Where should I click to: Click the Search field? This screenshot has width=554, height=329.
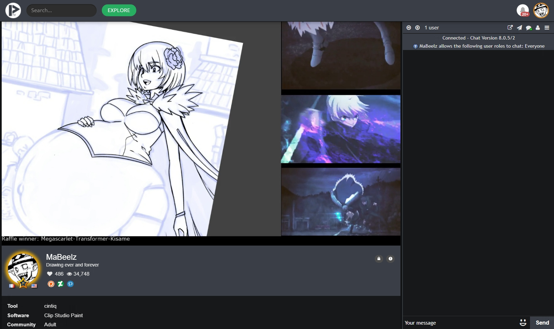click(x=62, y=10)
